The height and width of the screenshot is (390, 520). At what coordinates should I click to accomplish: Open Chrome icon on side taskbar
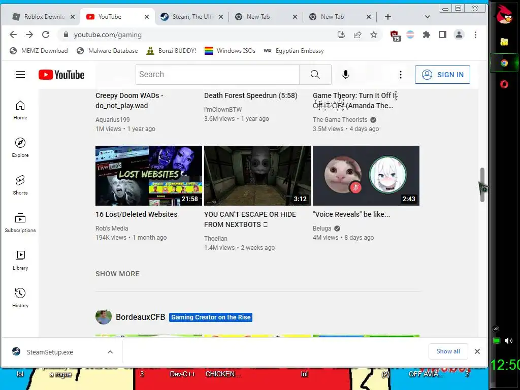(504, 63)
